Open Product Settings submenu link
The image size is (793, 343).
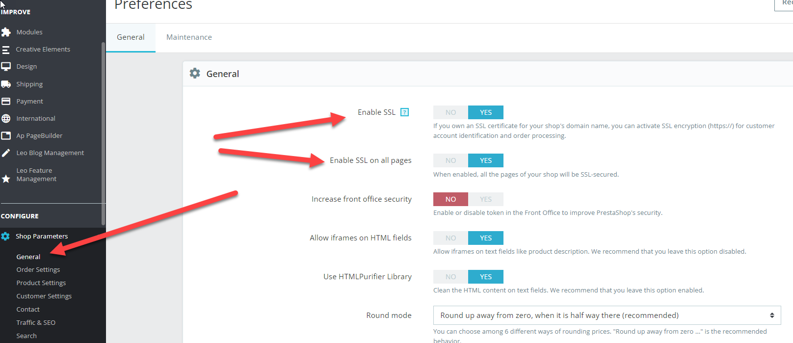[41, 283]
